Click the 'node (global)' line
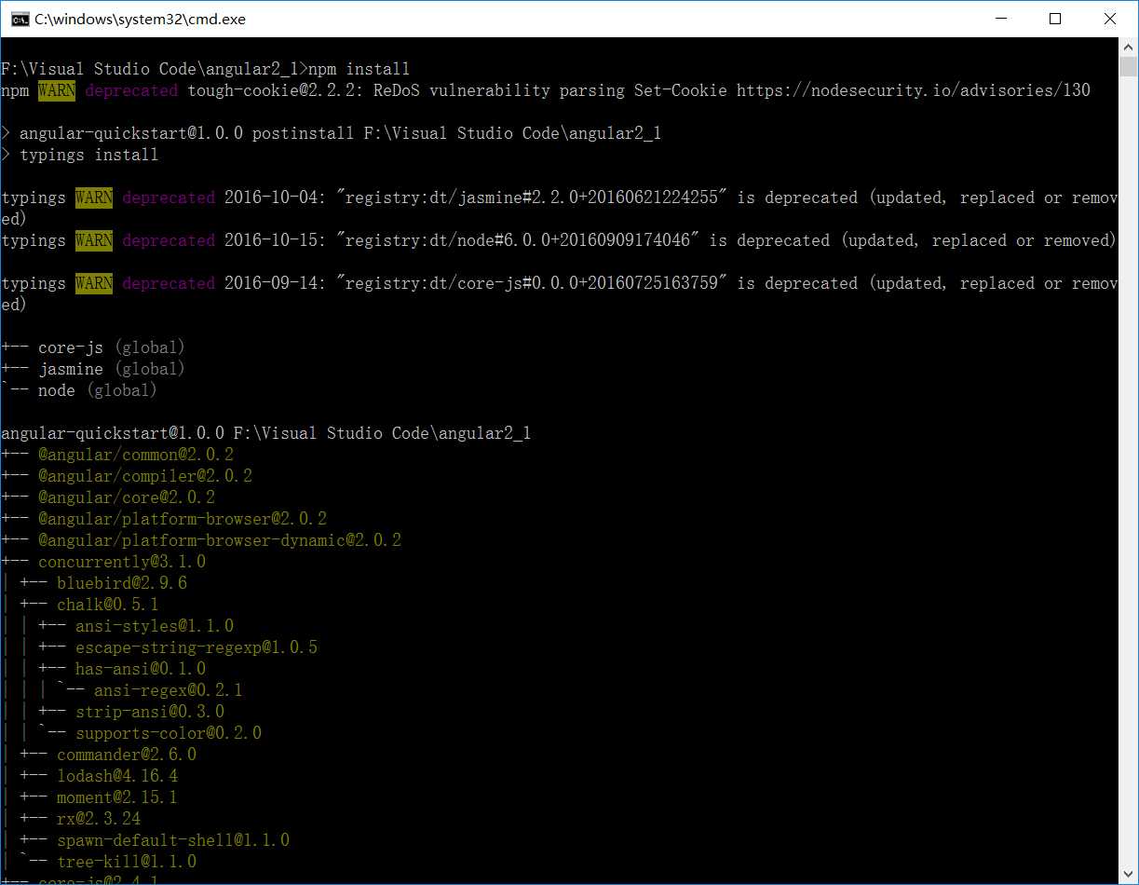Image resolution: width=1139 pixels, height=885 pixels. point(98,390)
